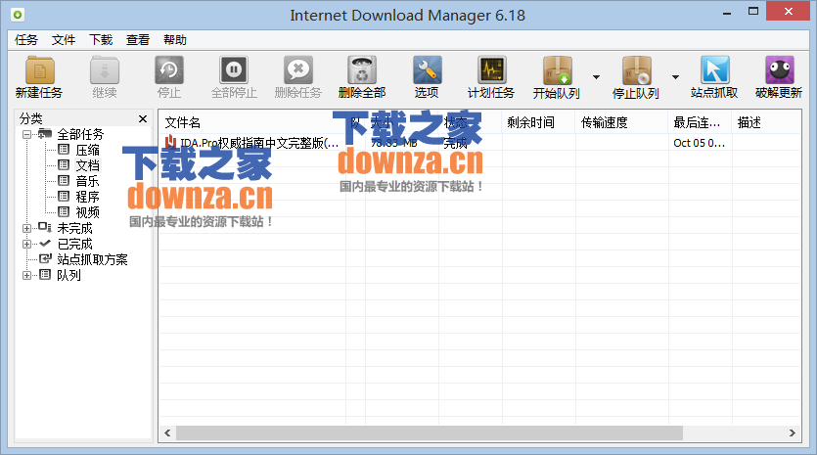
Task: Click the Oct 05 date cell
Action: point(700,143)
